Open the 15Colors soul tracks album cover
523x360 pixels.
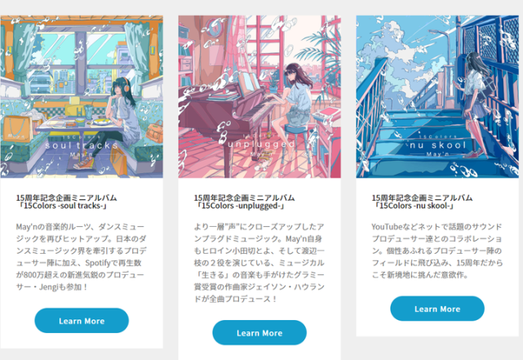(82, 96)
